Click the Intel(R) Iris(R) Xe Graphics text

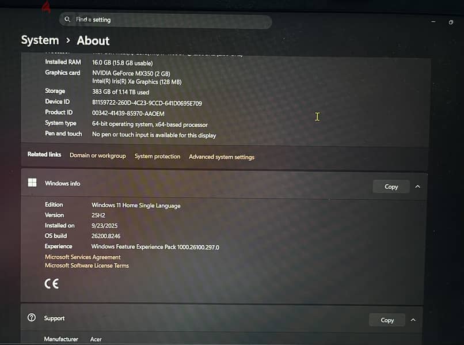click(136, 82)
